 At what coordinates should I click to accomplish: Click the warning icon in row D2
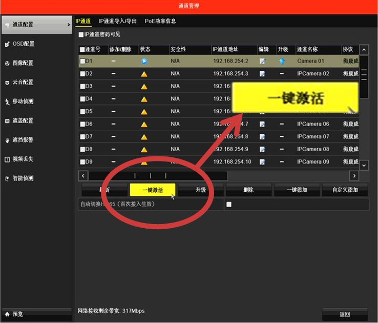[x=144, y=74]
